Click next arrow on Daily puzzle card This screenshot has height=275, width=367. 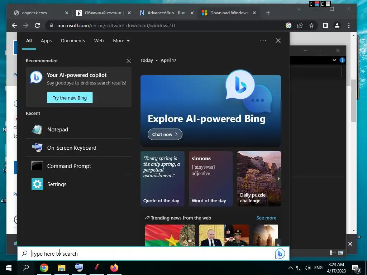(x=278, y=179)
